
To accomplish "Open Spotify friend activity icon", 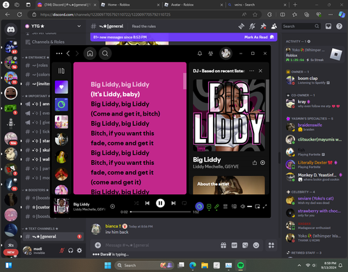I will [211, 54].
